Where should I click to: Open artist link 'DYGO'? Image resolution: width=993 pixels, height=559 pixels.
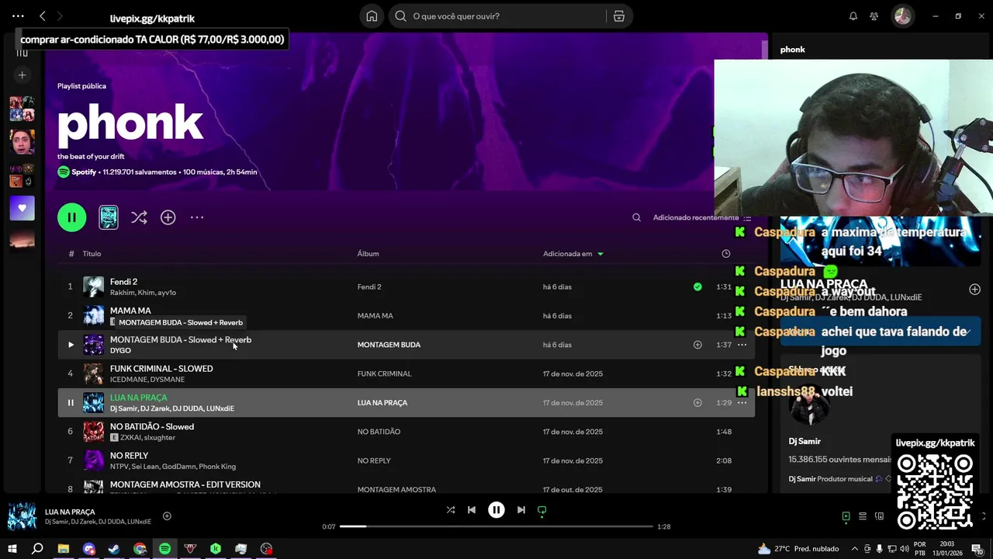coord(120,351)
